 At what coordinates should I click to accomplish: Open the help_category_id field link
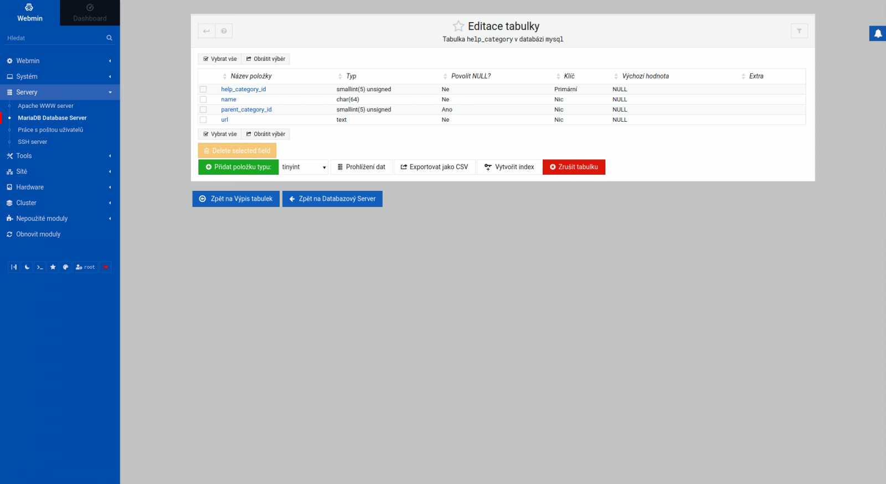[x=244, y=90]
